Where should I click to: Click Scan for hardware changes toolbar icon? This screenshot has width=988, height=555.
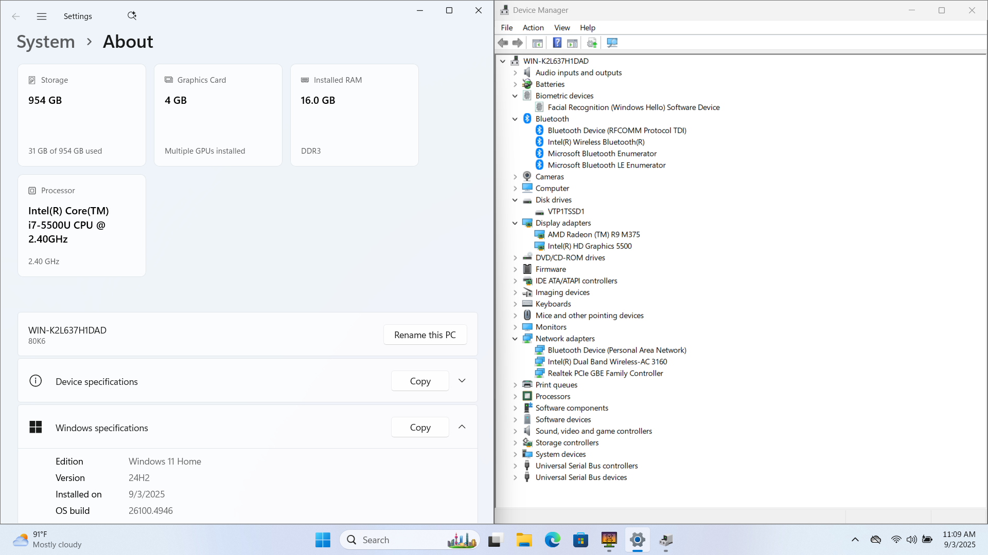[x=612, y=43]
